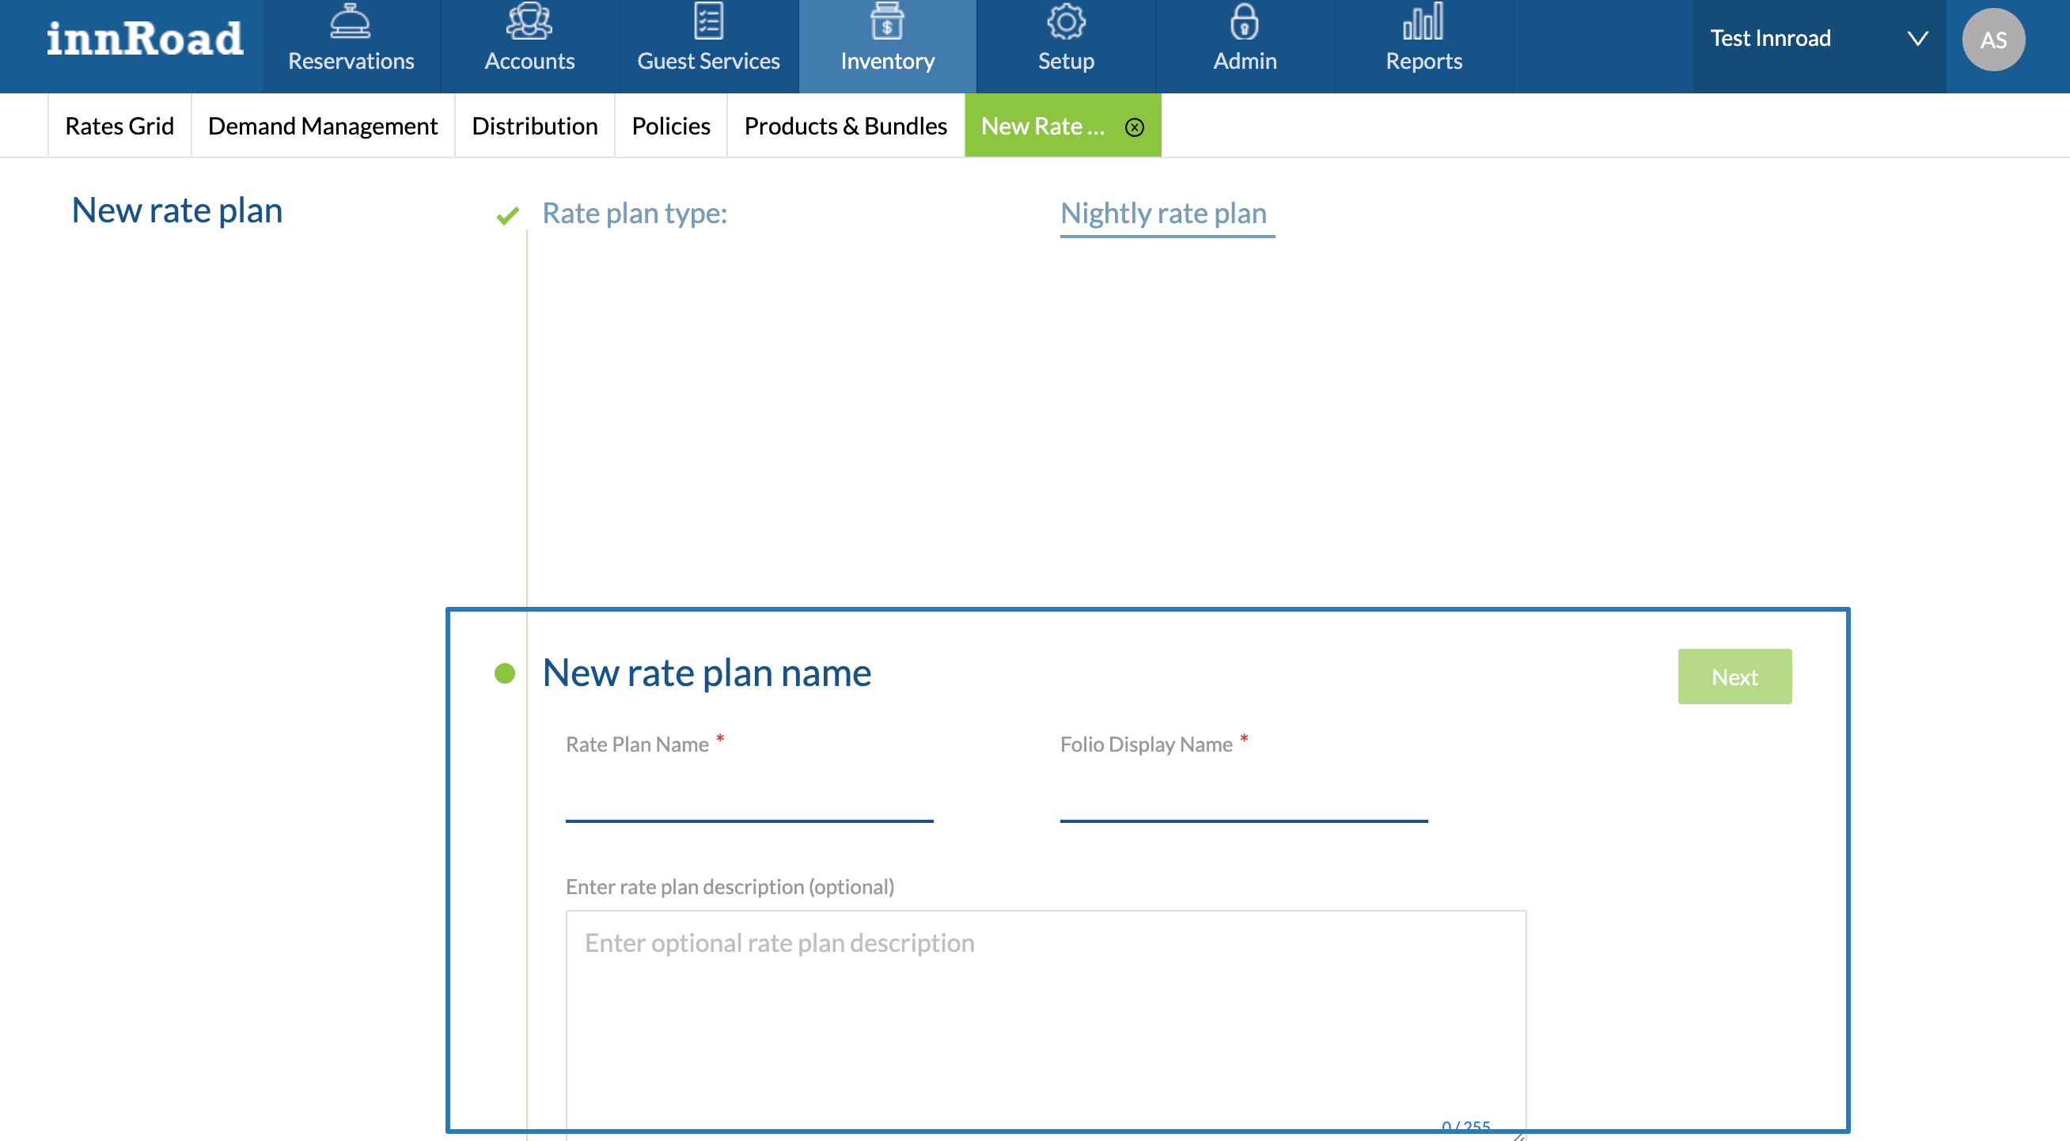This screenshot has height=1141, width=2070.
Task: Open the Demand Management tab
Action: tap(322, 126)
